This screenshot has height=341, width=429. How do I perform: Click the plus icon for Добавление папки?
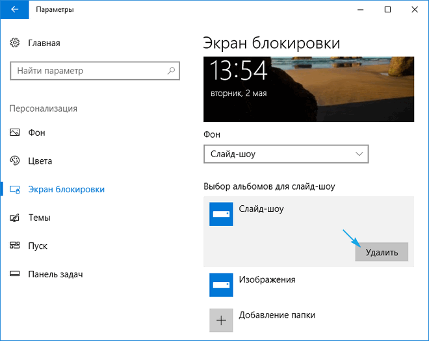point(221,320)
